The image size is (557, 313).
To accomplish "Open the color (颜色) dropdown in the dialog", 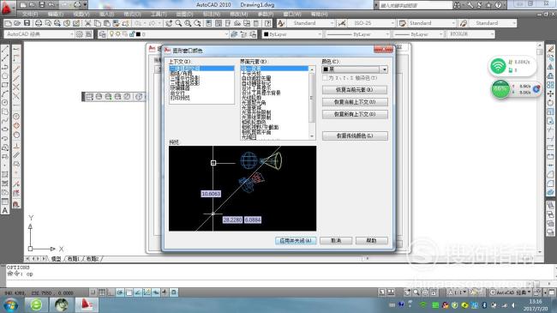I will point(355,69).
